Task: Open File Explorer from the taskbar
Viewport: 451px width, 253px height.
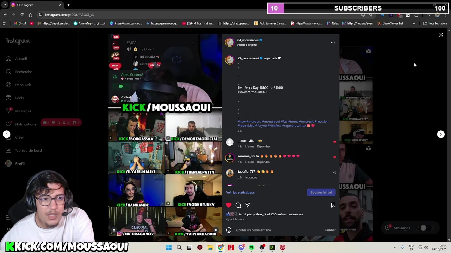Action: coord(210,248)
